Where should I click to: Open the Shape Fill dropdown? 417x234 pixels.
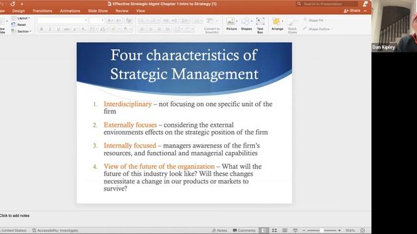315,20
